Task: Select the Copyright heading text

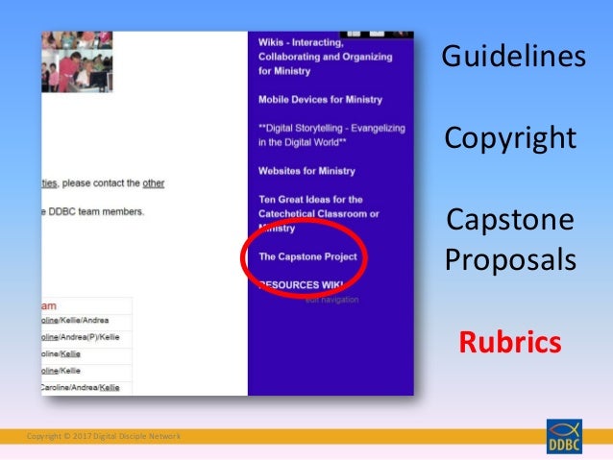Action: (x=510, y=138)
